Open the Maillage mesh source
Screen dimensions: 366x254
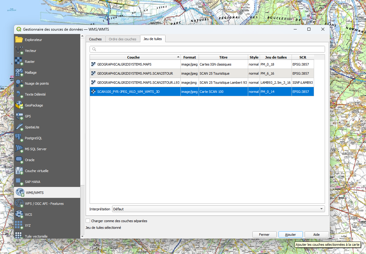(19, 73)
